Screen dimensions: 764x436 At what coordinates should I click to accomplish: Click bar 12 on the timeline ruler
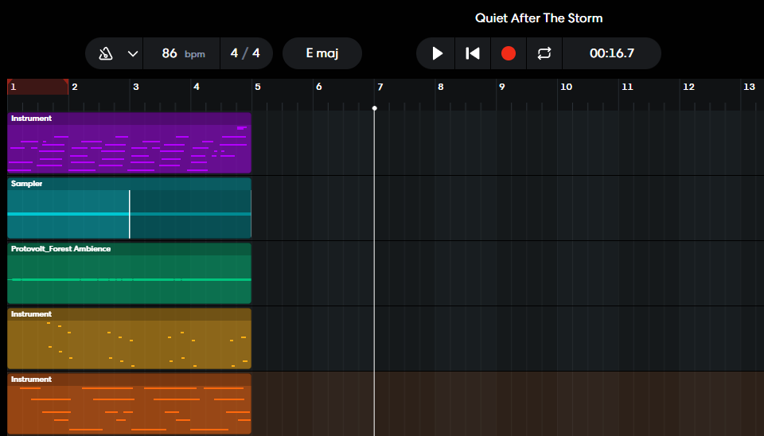tap(688, 87)
